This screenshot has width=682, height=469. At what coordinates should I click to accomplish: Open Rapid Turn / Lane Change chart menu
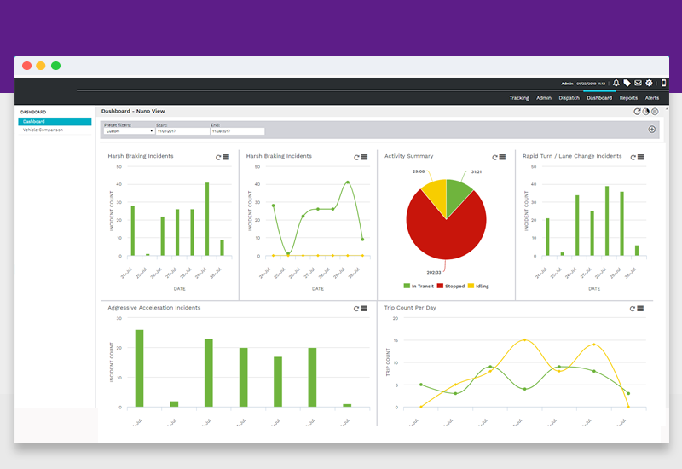coord(641,157)
